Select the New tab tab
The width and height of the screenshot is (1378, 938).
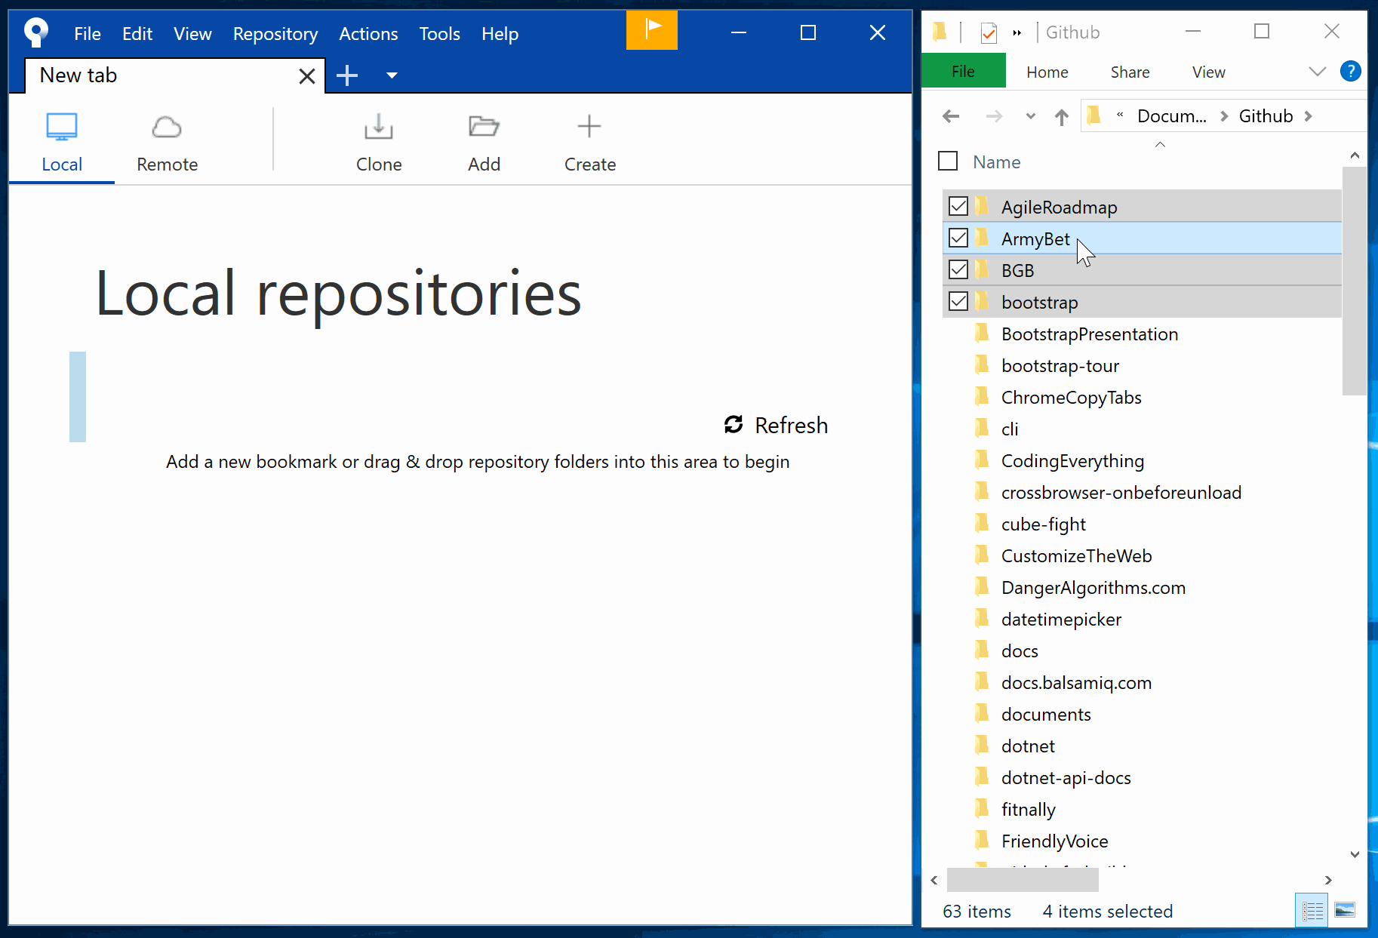click(174, 75)
